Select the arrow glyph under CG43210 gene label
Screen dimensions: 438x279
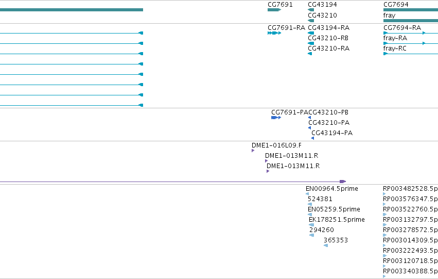311,21
